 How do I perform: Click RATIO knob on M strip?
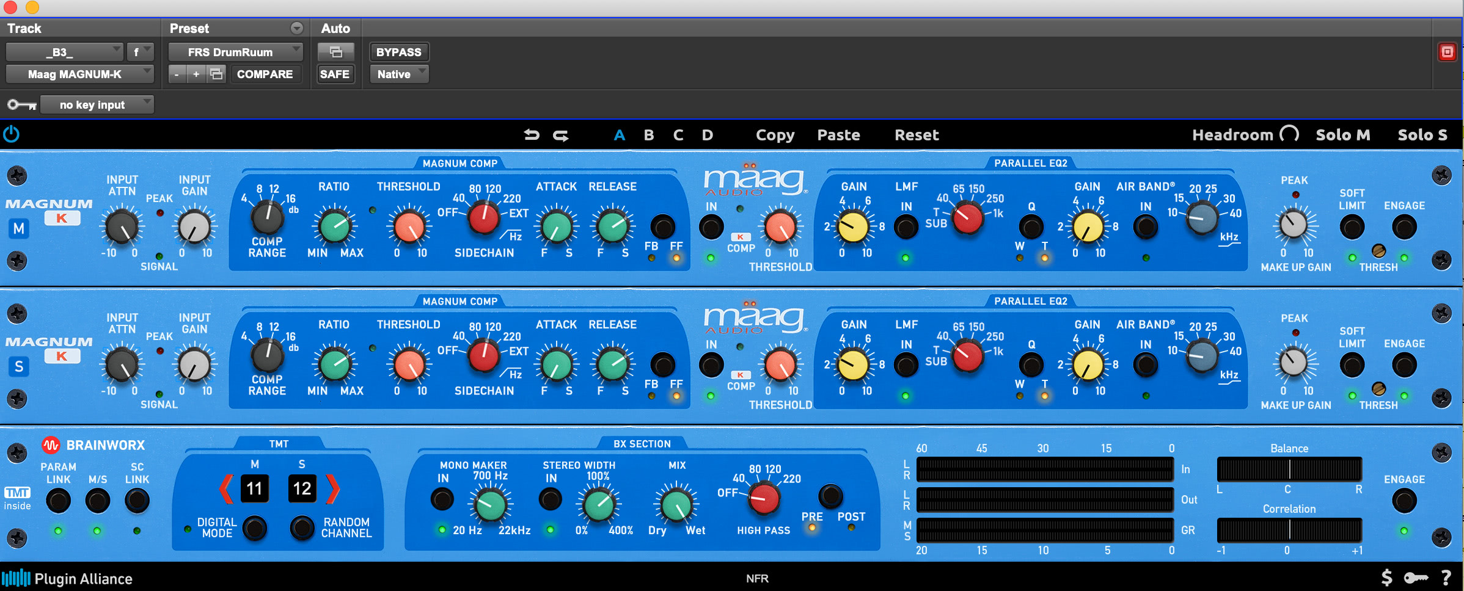tap(334, 227)
